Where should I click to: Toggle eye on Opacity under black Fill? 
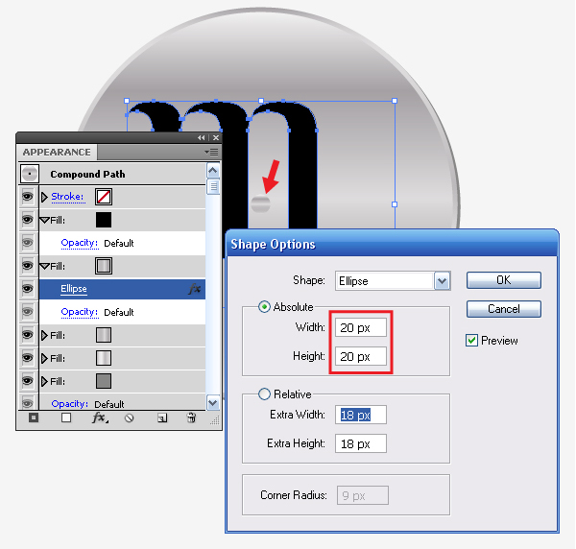pyautogui.click(x=28, y=243)
